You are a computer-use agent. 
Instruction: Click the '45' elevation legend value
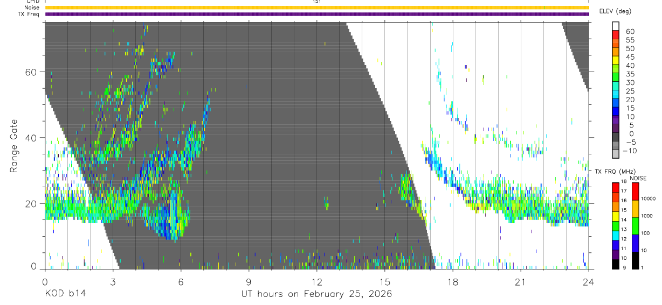point(630,56)
